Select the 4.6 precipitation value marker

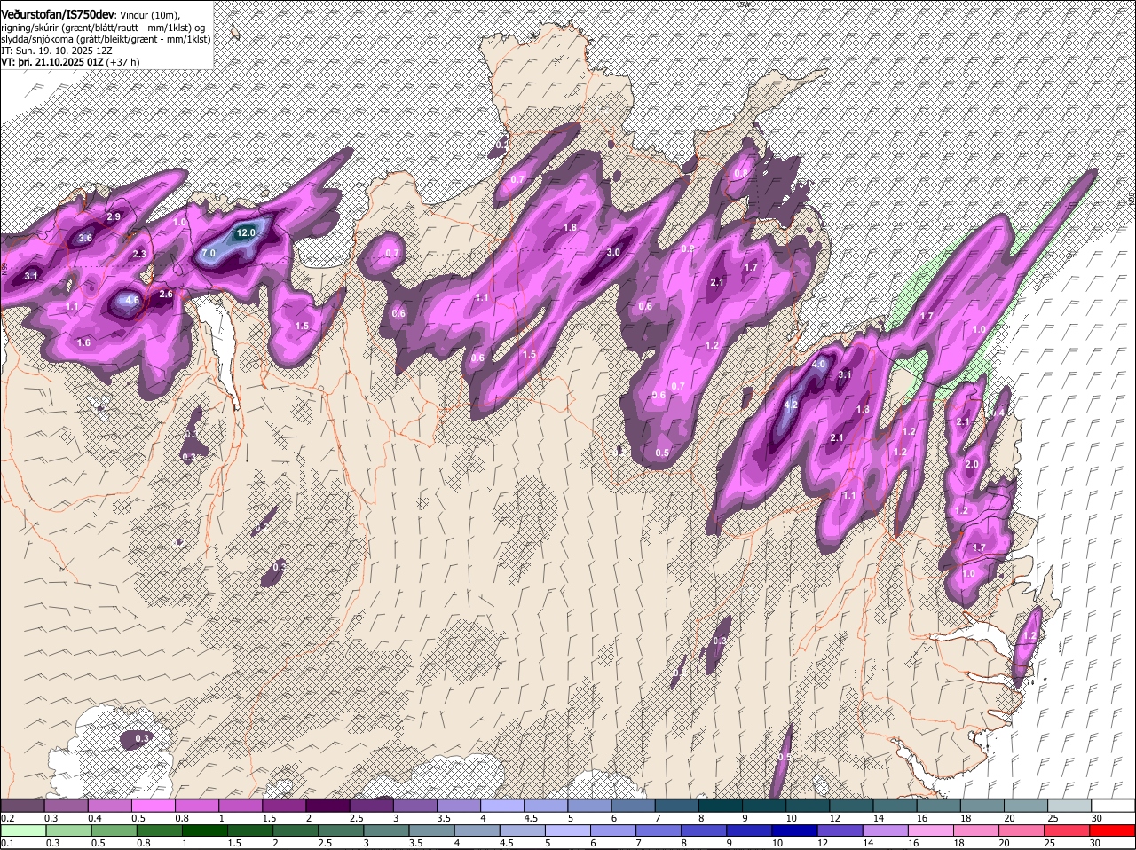(132, 301)
